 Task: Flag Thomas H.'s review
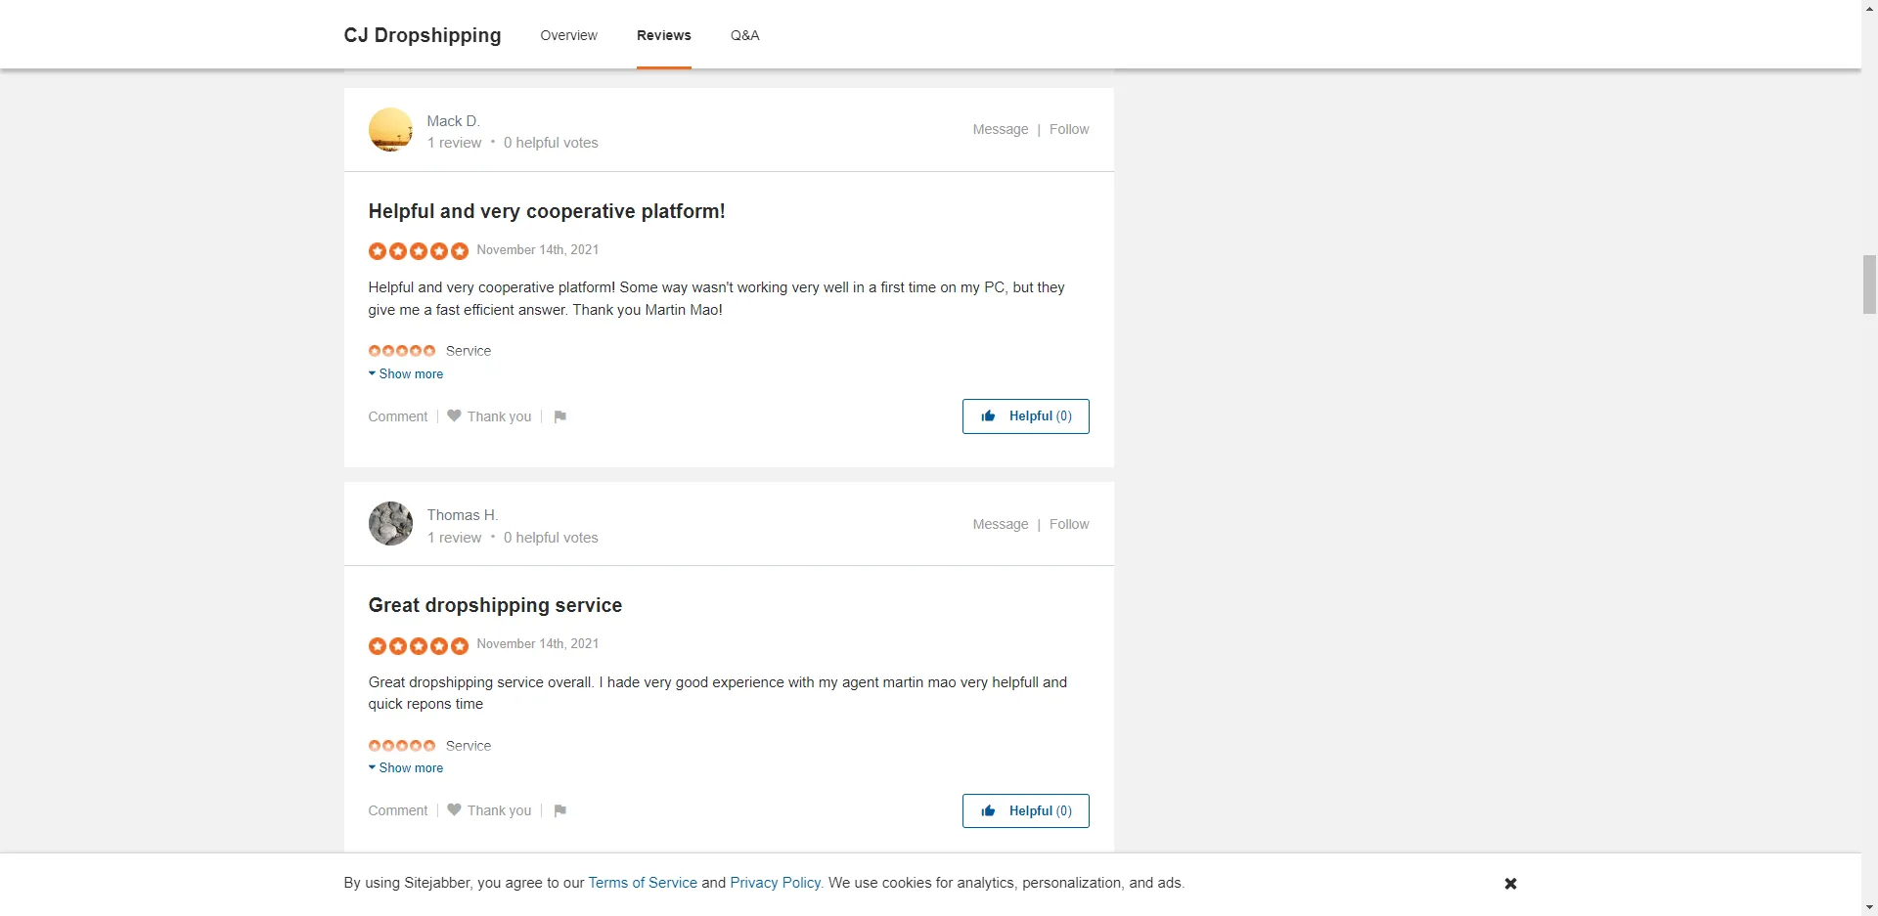559,810
